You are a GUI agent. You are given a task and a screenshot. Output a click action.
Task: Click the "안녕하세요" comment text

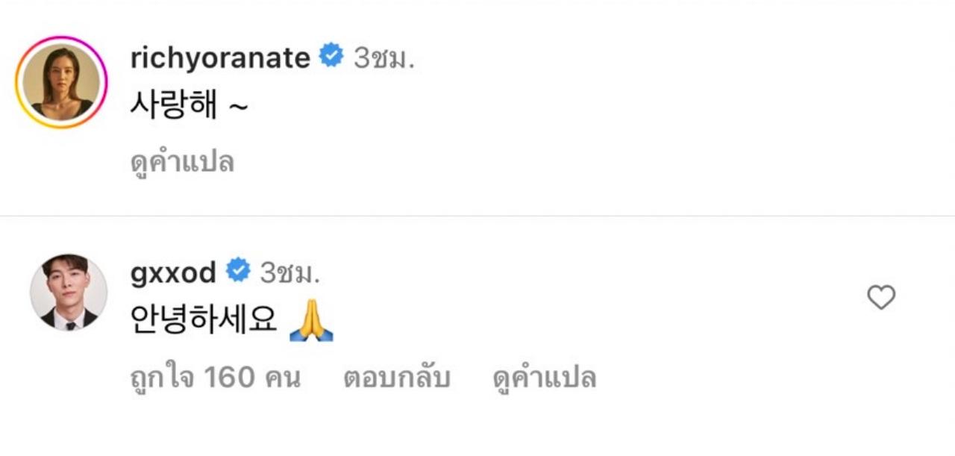[x=203, y=322]
